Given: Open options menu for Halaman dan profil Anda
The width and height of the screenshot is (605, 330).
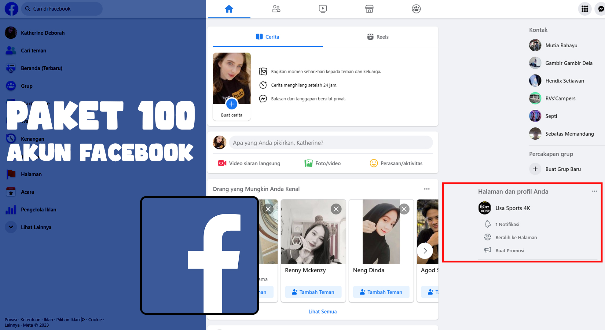Looking at the screenshot, I should (594, 191).
